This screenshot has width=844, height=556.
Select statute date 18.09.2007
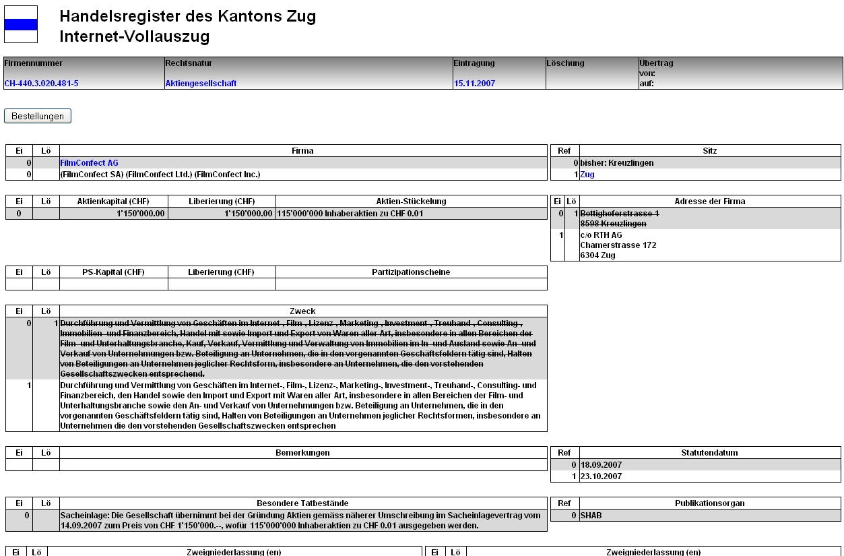pos(601,465)
